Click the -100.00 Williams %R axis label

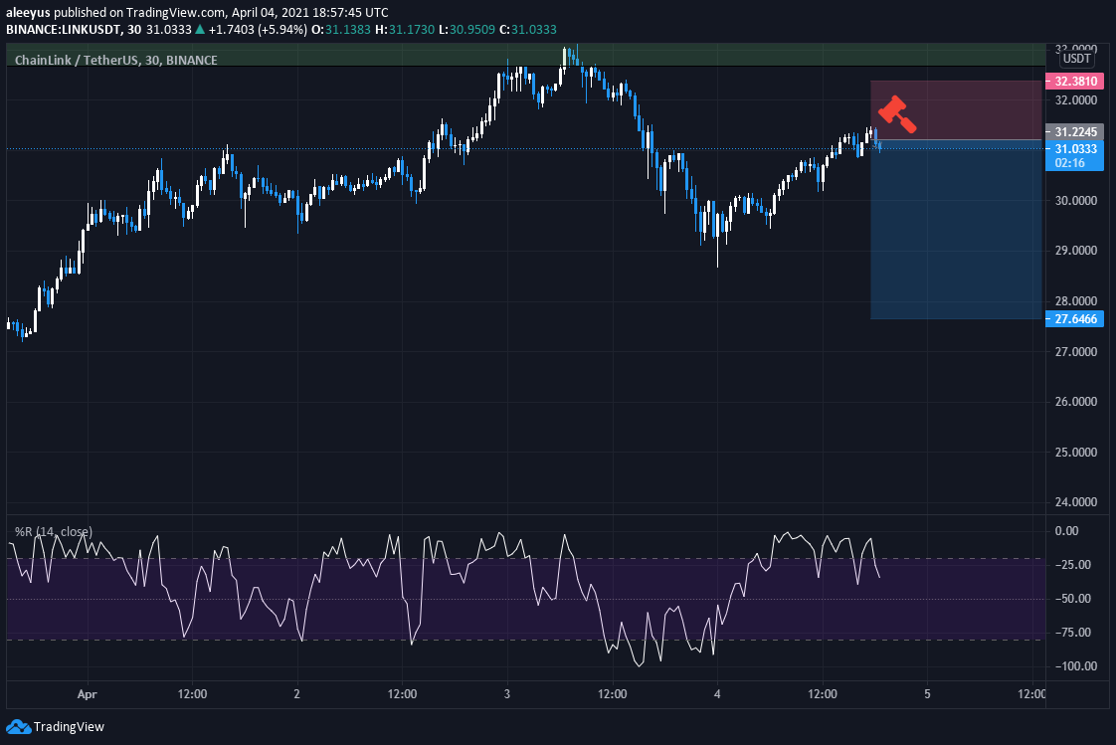[x=1075, y=666]
